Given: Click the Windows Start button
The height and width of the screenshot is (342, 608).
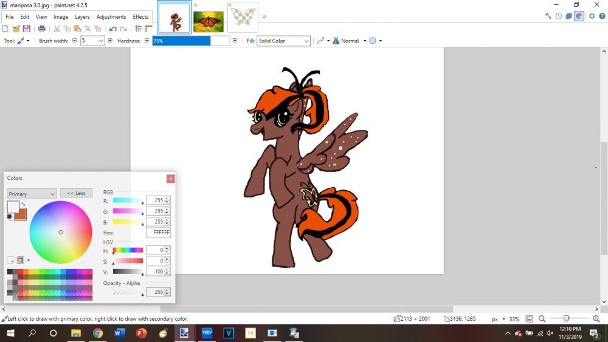Looking at the screenshot, I should [x=10, y=333].
